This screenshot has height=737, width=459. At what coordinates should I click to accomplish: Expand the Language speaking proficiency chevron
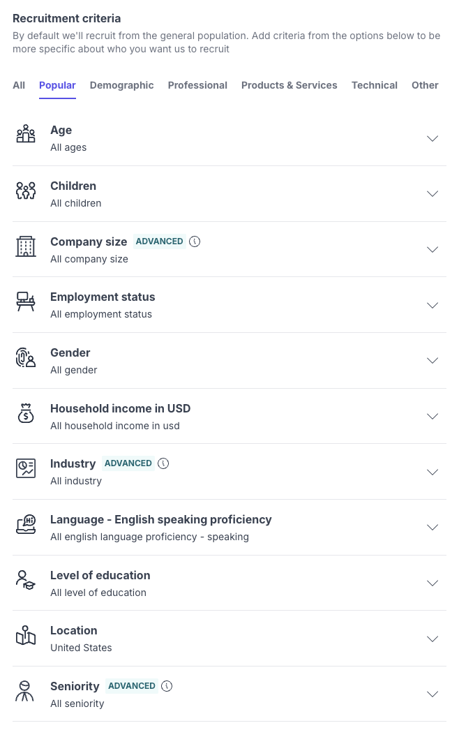432,527
